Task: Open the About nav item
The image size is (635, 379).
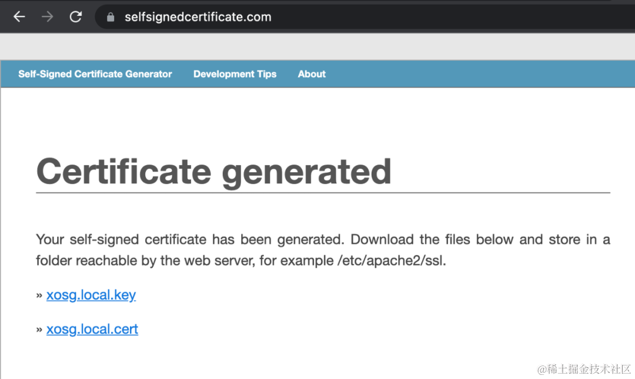Action: pos(312,74)
